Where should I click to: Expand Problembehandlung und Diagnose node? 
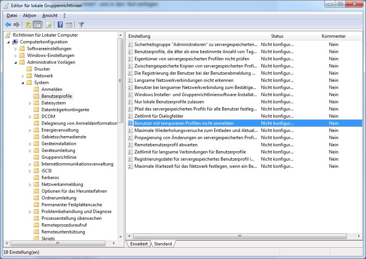[30, 212]
